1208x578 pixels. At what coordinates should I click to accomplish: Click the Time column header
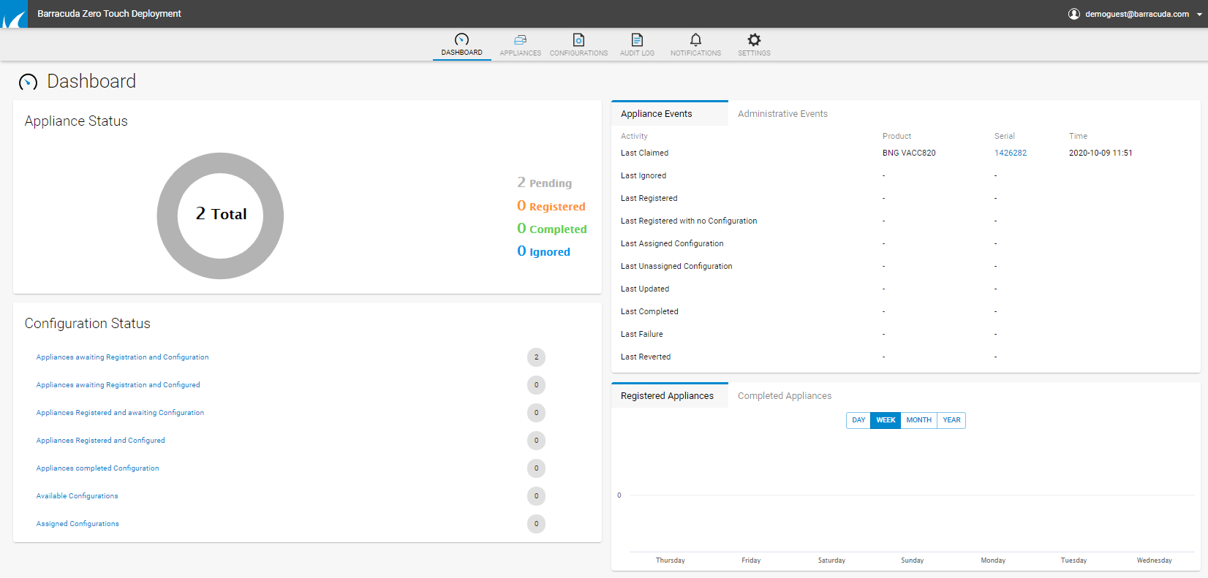coord(1078,136)
